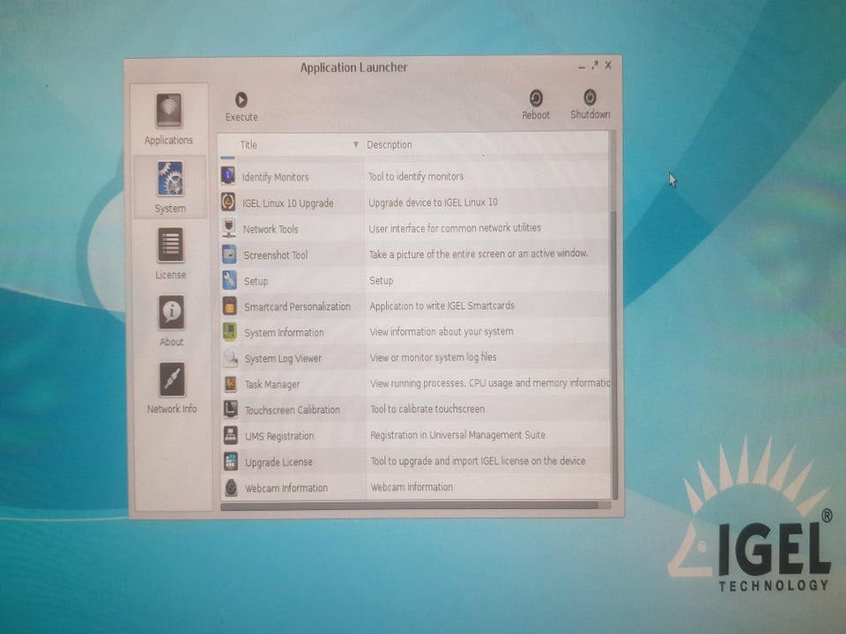
Task: Select 'Smartcard Personalization' title text
Action: coord(297,306)
